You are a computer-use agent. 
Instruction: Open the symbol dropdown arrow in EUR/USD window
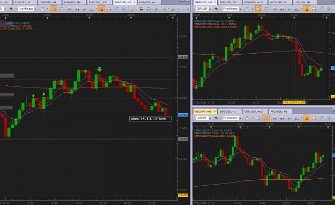(5, 9)
